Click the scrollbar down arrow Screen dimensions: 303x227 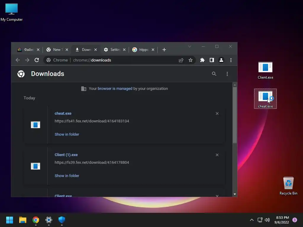(235, 194)
